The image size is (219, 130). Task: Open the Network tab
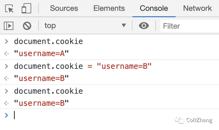pyautogui.click(x=197, y=9)
